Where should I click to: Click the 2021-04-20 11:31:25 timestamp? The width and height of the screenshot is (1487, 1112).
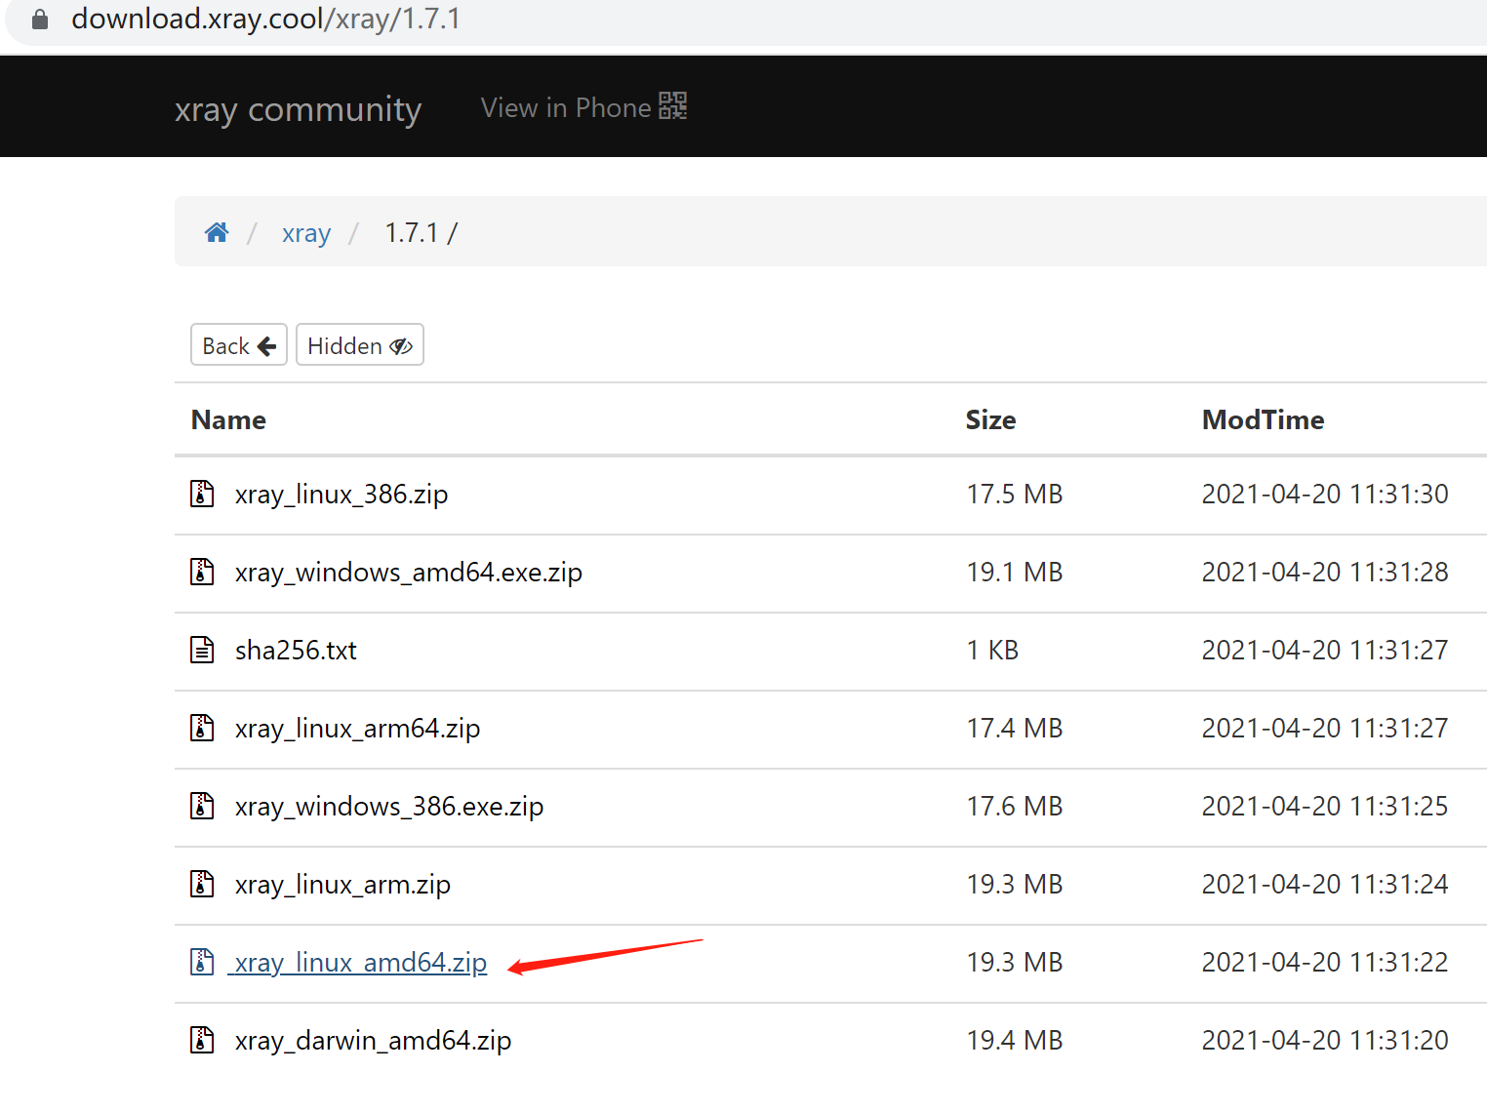(x=1325, y=806)
